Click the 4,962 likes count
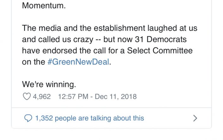223x140 pixels. (x=42, y=97)
